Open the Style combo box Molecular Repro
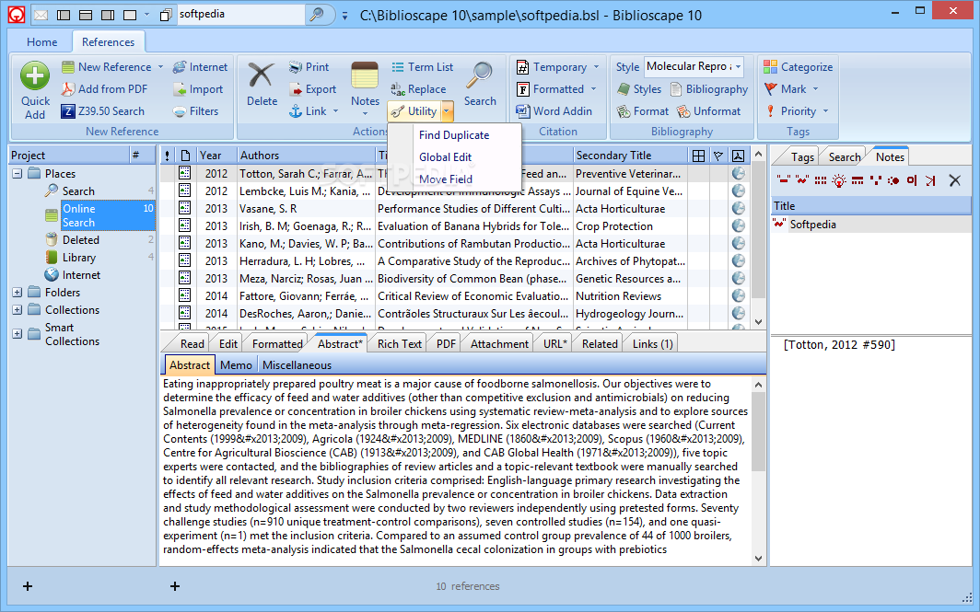The height and width of the screenshot is (612, 980). coord(694,66)
